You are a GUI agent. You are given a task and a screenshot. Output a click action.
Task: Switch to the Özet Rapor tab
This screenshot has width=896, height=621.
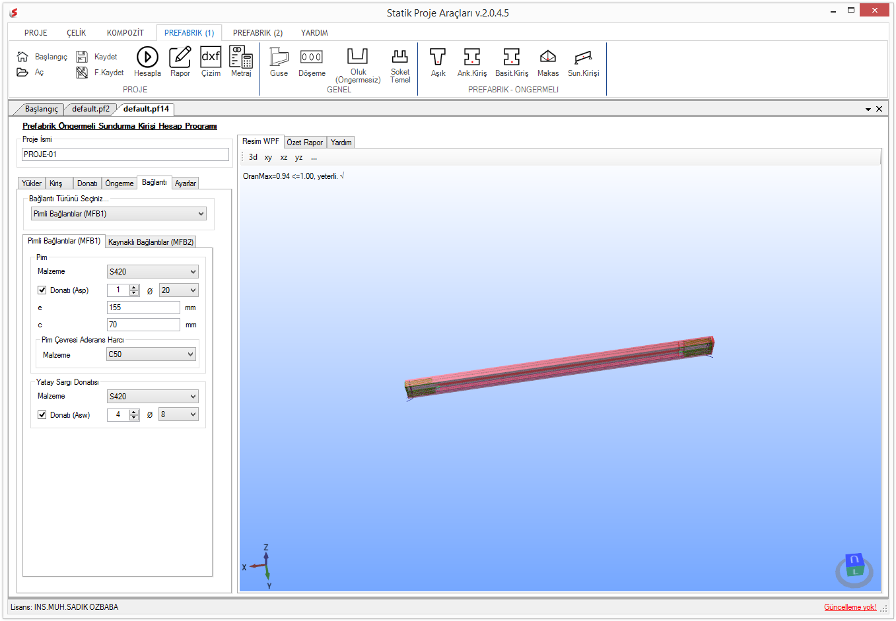pos(305,143)
